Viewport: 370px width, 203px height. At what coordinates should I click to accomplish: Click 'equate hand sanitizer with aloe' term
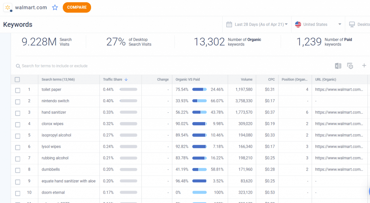tap(68, 181)
